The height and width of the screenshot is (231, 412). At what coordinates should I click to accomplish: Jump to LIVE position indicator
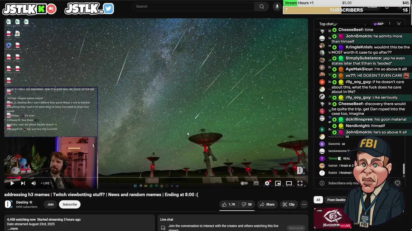coord(45,183)
